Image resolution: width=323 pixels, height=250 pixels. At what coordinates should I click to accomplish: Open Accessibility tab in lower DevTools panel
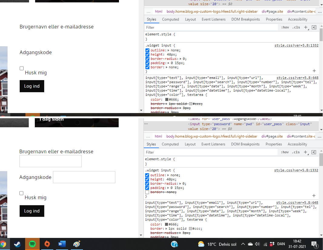click(297, 144)
